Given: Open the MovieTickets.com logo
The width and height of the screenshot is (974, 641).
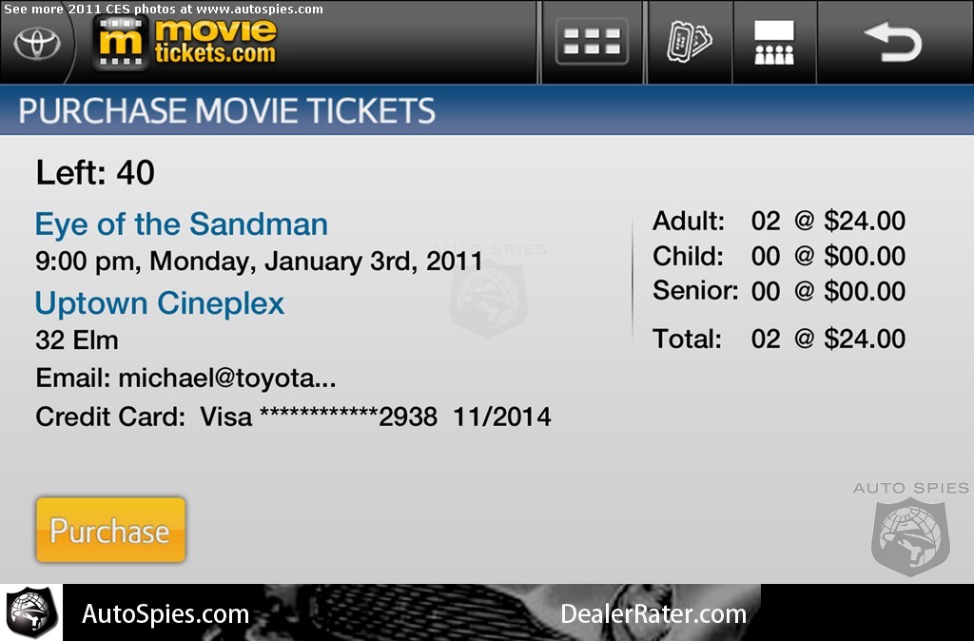Looking at the screenshot, I should [x=188, y=43].
